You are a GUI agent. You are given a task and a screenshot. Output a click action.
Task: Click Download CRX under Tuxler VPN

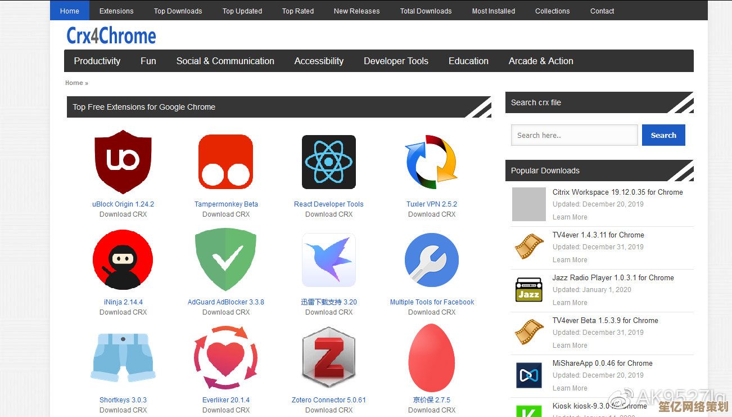point(432,214)
